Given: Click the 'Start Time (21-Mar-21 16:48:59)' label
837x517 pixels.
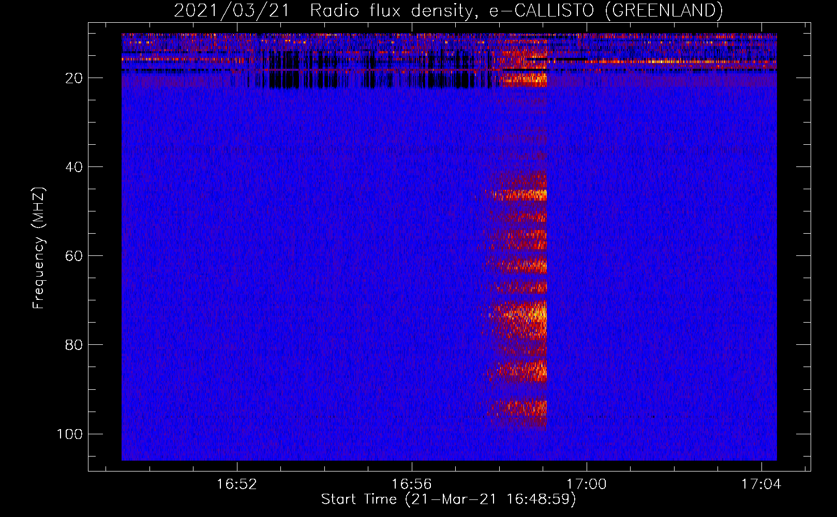Looking at the screenshot, I should tap(448, 499).
